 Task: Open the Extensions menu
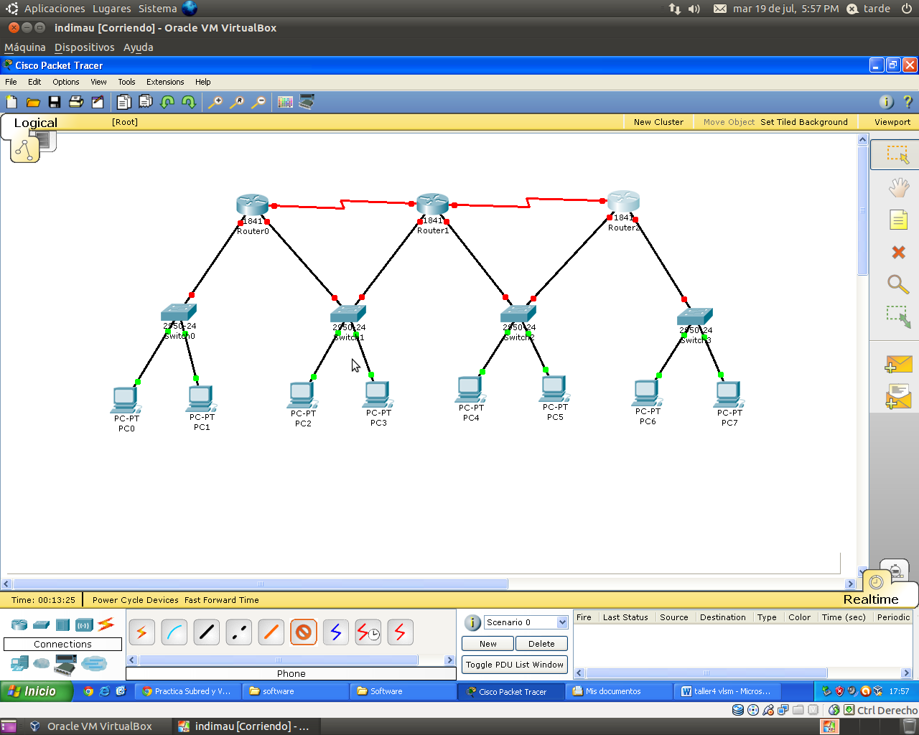(165, 82)
